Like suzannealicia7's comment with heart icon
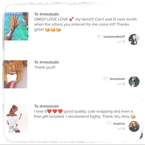 tap(99, 36)
